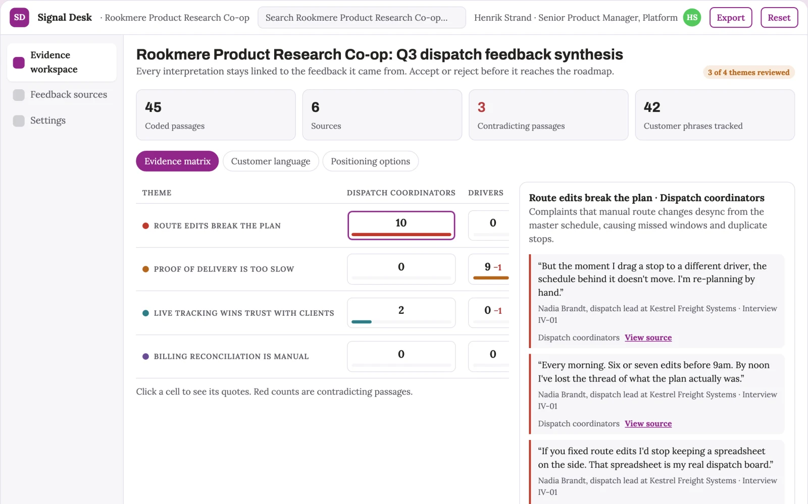The width and height of the screenshot is (808, 504).
Task: Click the 45 Coded passages card
Action: [x=216, y=115]
